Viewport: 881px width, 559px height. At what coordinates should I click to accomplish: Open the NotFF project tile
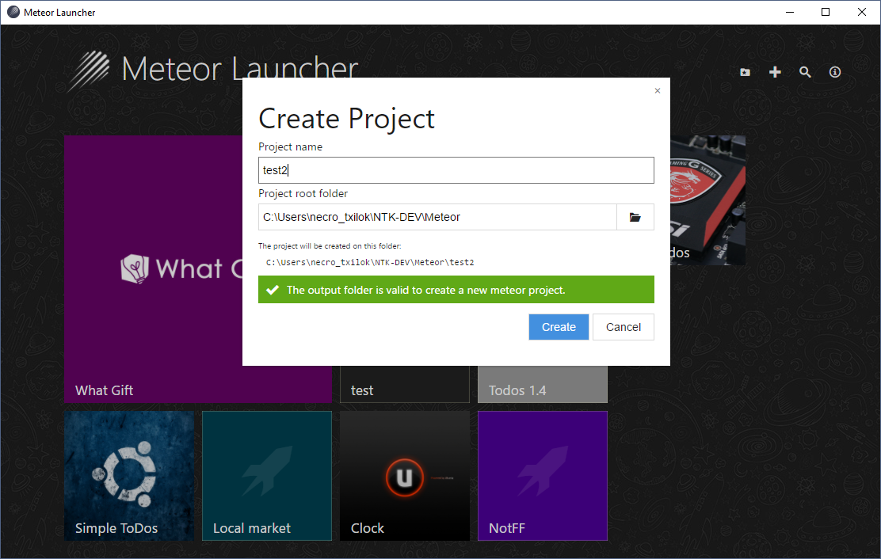542,476
